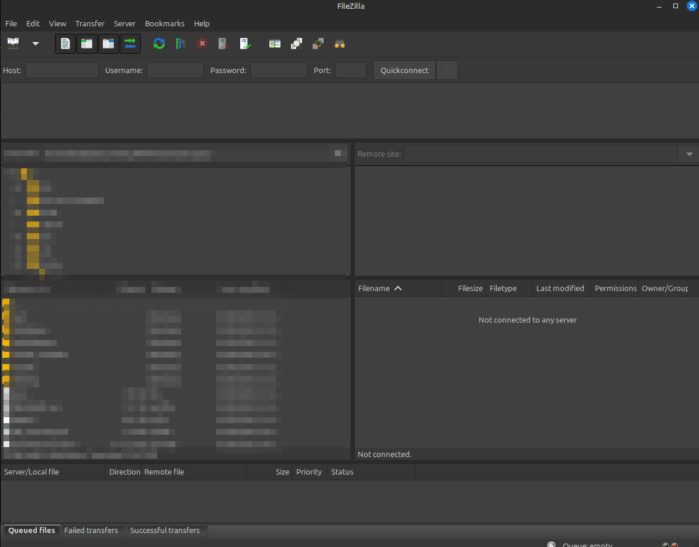699x547 pixels.
Task: Refresh the file and folder lists
Action: click(x=158, y=43)
